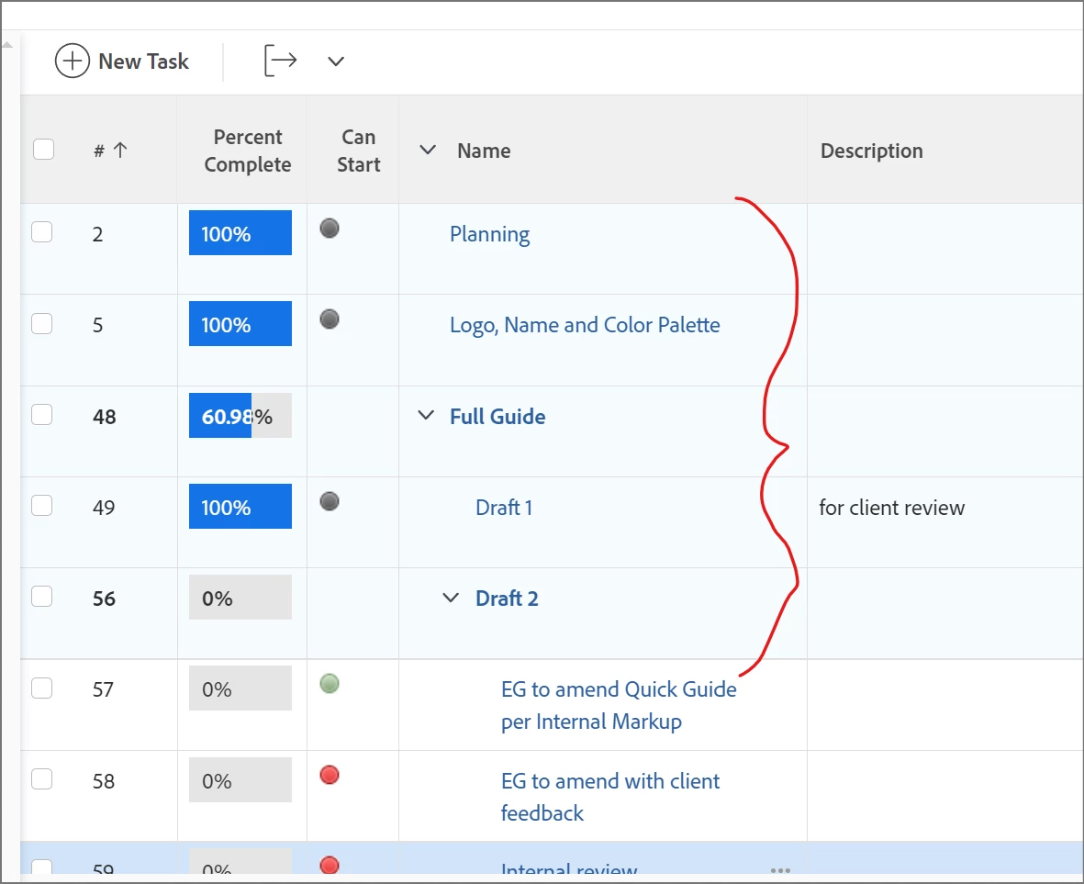Collapse the Full Guide subtasks chevron

click(x=427, y=415)
